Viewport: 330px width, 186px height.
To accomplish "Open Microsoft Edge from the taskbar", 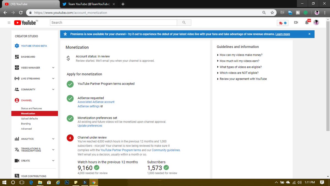I will [31, 182].
